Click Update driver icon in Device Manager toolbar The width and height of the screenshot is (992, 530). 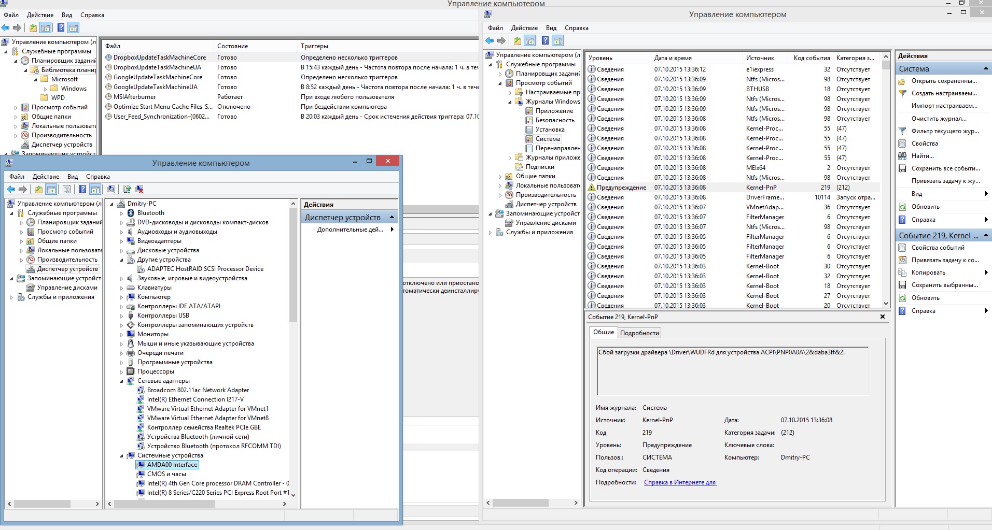(x=127, y=190)
